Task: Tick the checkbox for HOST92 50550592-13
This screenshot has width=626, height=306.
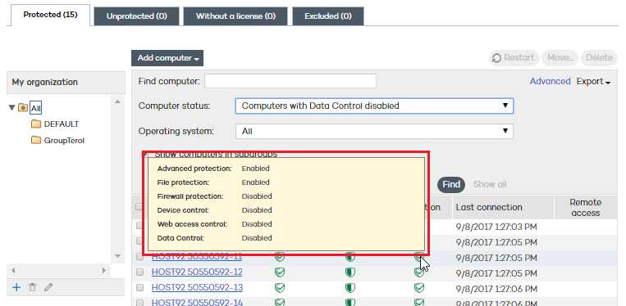Action: coord(139,288)
